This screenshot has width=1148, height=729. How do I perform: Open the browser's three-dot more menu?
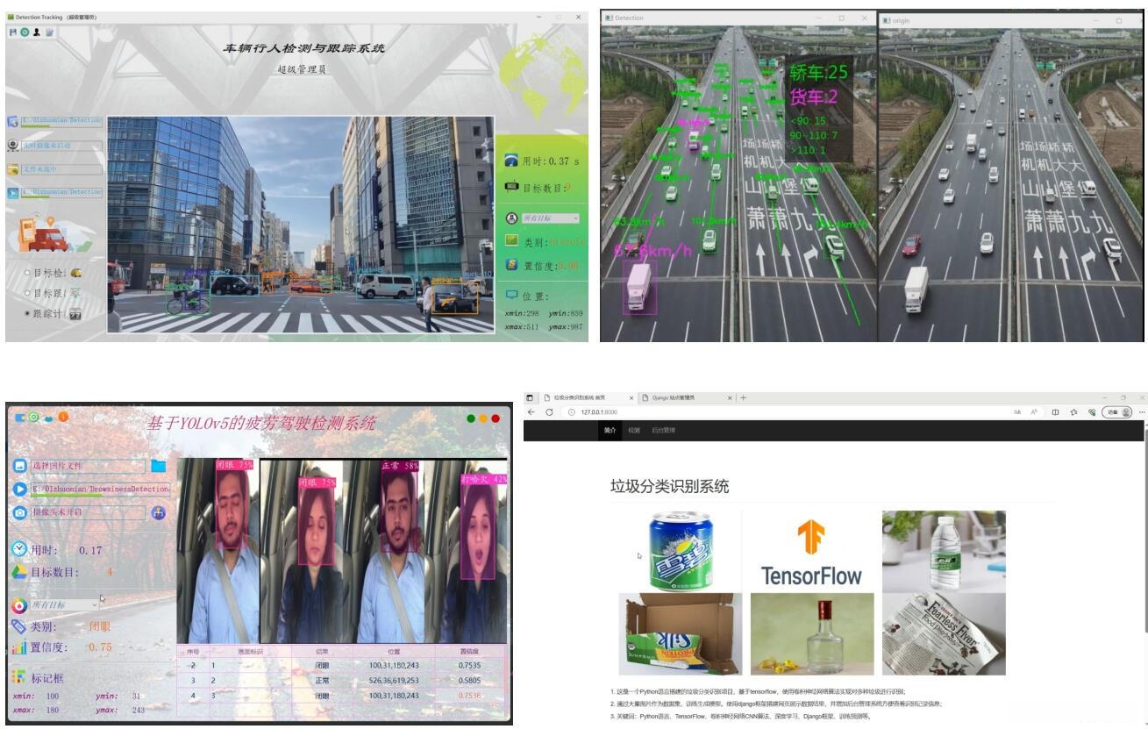1142,411
